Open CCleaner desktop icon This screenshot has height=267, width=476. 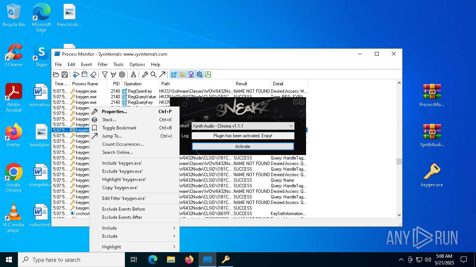coord(14,55)
